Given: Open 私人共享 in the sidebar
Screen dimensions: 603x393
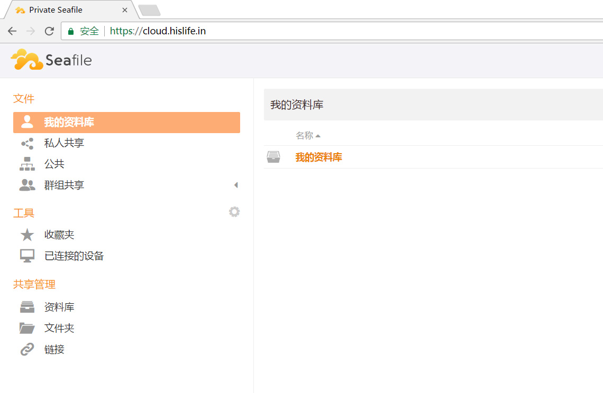Looking at the screenshot, I should pos(64,143).
